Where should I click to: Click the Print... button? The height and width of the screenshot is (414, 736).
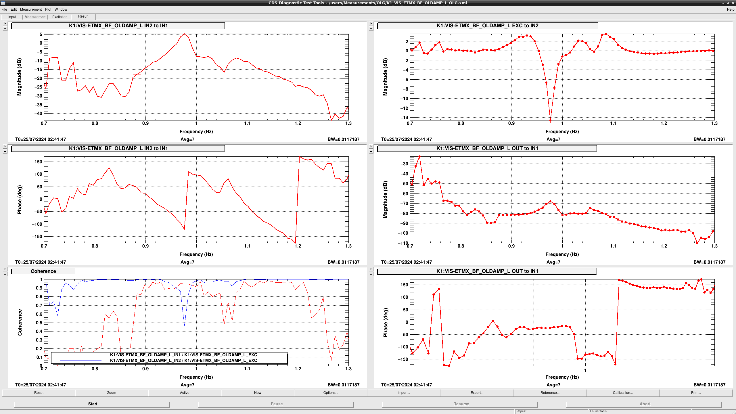pyautogui.click(x=696, y=393)
